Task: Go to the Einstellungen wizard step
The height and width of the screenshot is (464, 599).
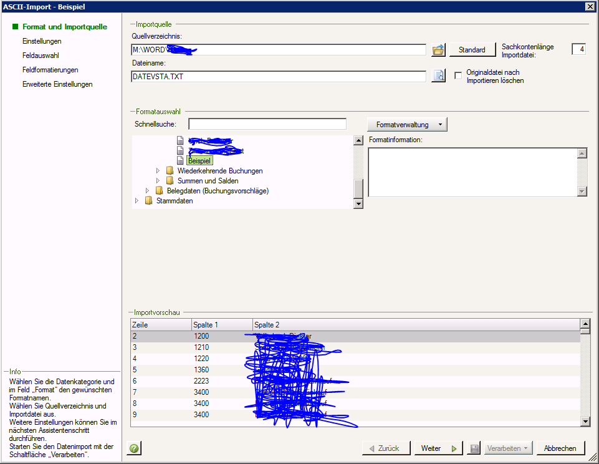Action: coord(42,41)
